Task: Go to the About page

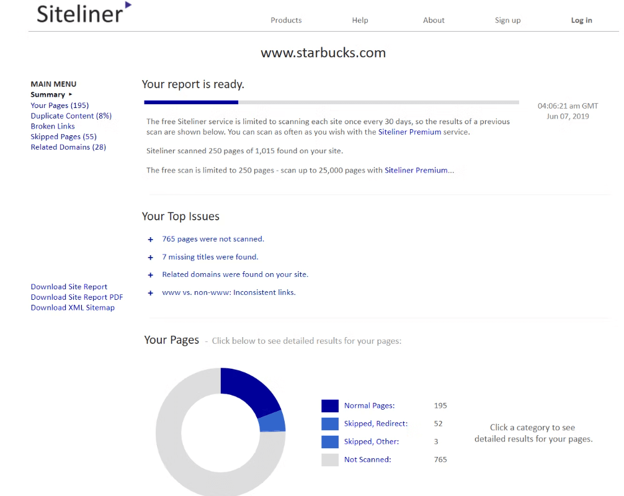Action: pyautogui.click(x=434, y=20)
